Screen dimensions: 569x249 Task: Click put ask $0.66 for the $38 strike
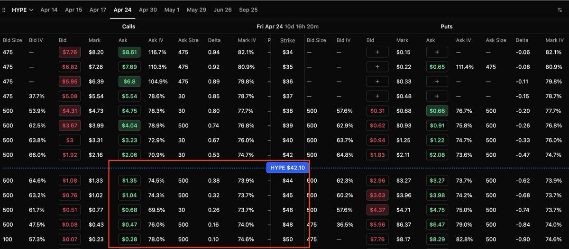(x=437, y=111)
